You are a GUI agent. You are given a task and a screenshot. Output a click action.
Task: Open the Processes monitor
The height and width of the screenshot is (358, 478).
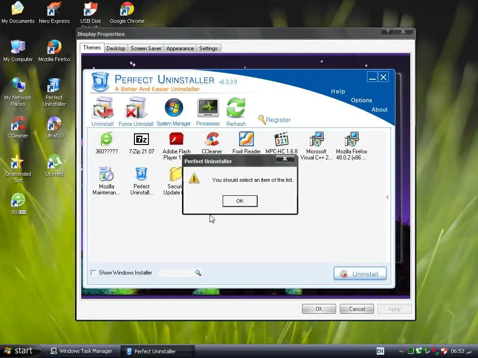[x=208, y=111]
